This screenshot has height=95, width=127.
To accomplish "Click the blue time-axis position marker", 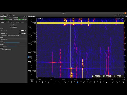I will click(29, 57).
